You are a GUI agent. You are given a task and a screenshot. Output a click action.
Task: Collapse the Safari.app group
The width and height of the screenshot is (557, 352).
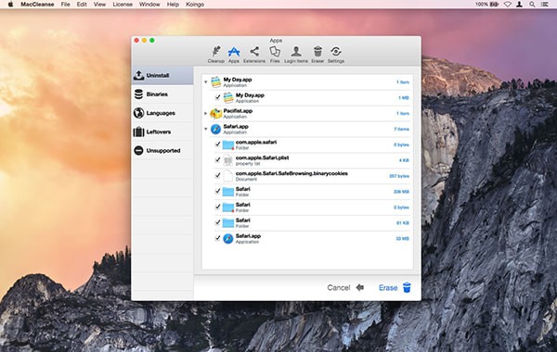206,129
